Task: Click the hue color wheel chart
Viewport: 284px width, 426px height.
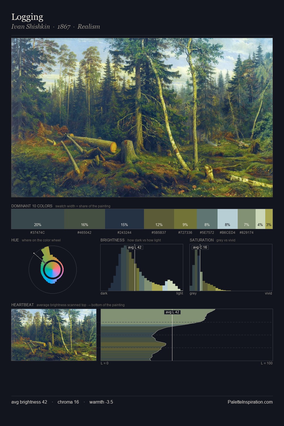Action: click(53, 270)
